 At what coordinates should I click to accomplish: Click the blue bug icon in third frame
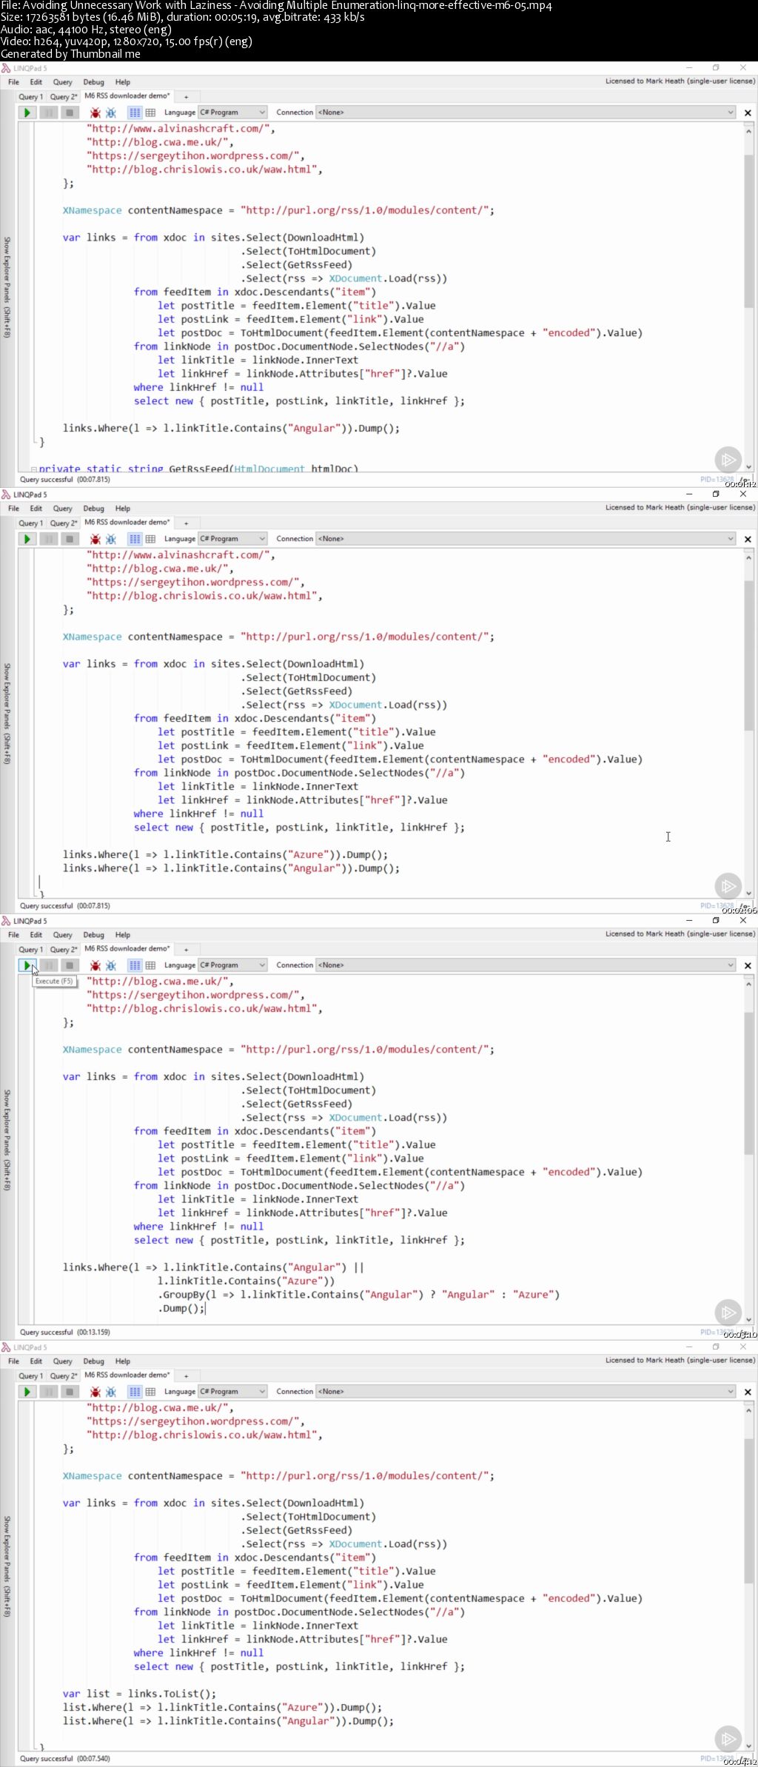point(111,965)
